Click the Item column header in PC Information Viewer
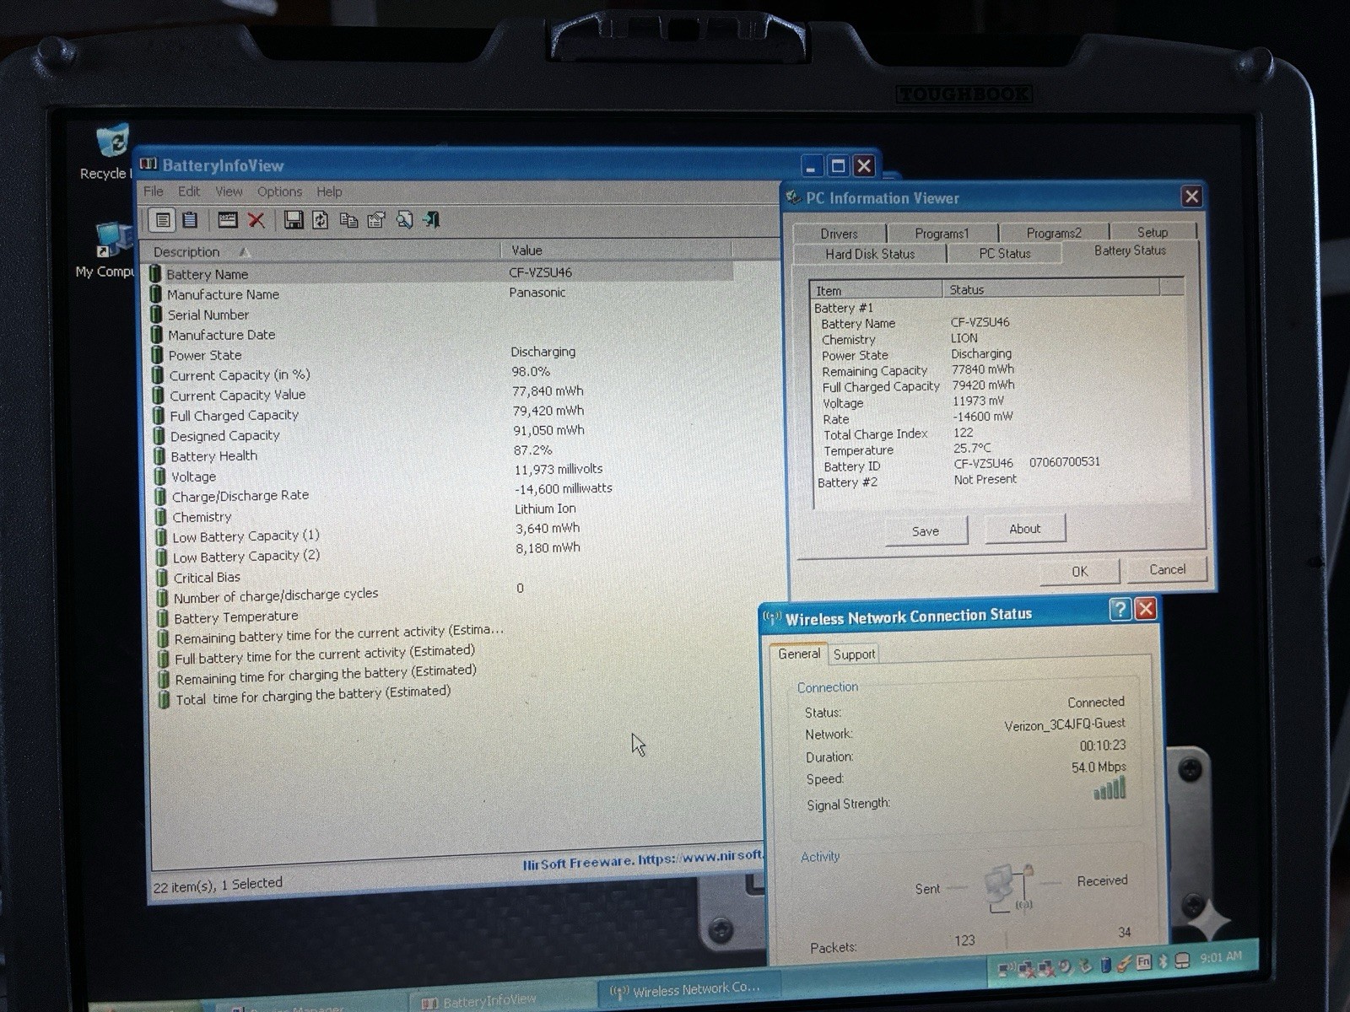Screen dimensions: 1350x1012 (876, 290)
